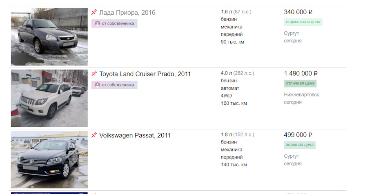Click the mileage '160 тыс. км'
Screen dimensions: 392x194
coord(234,104)
